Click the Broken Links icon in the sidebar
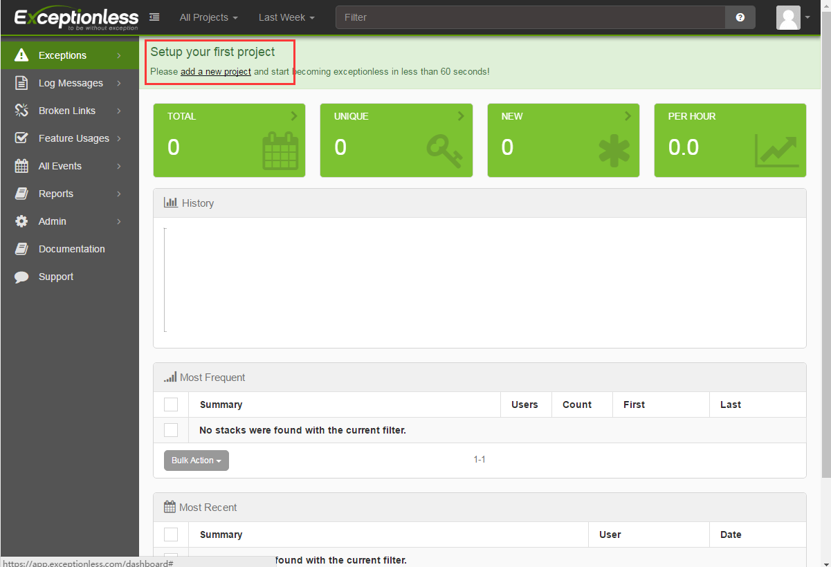The width and height of the screenshot is (831, 567). 21,111
